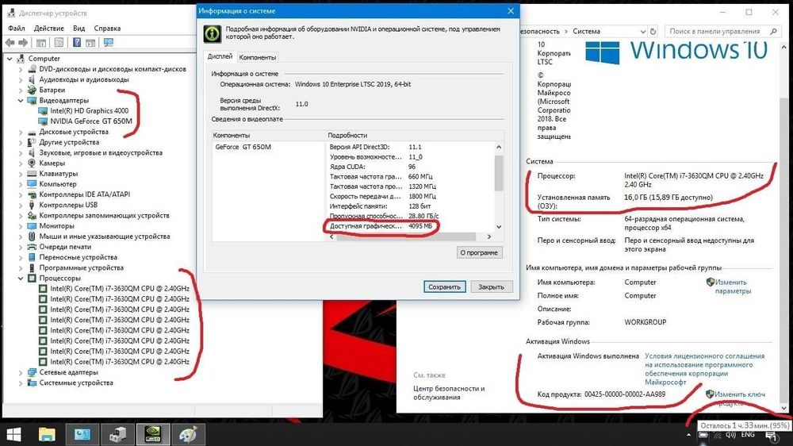The image size is (793, 446).
Task: Click the battery icon in system tray
Action: [x=703, y=435]
